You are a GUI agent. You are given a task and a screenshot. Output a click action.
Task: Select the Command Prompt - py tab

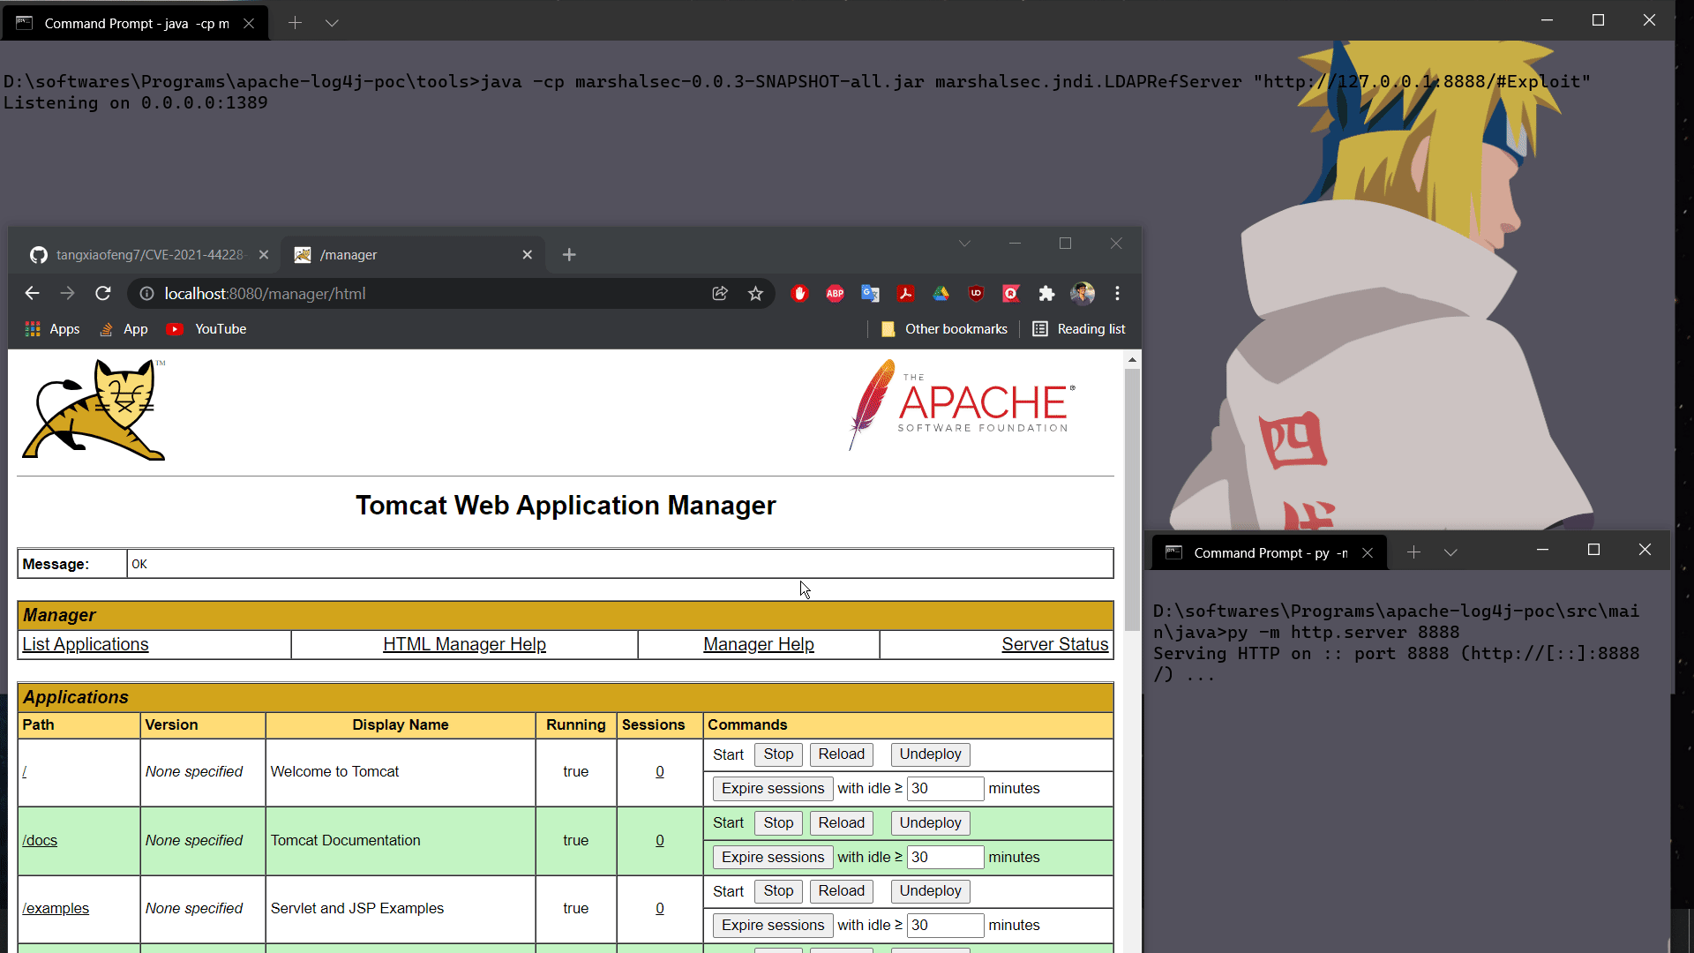tap(1269, 552)
